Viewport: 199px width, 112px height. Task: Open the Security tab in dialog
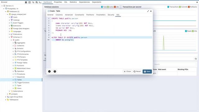coord(111,15)
